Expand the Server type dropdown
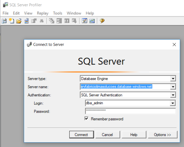The image size is (184, 147). 172,79
